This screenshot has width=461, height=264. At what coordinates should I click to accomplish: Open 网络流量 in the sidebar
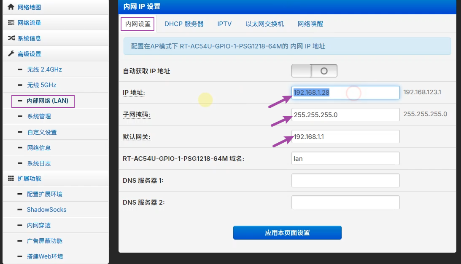click(29, 23)
